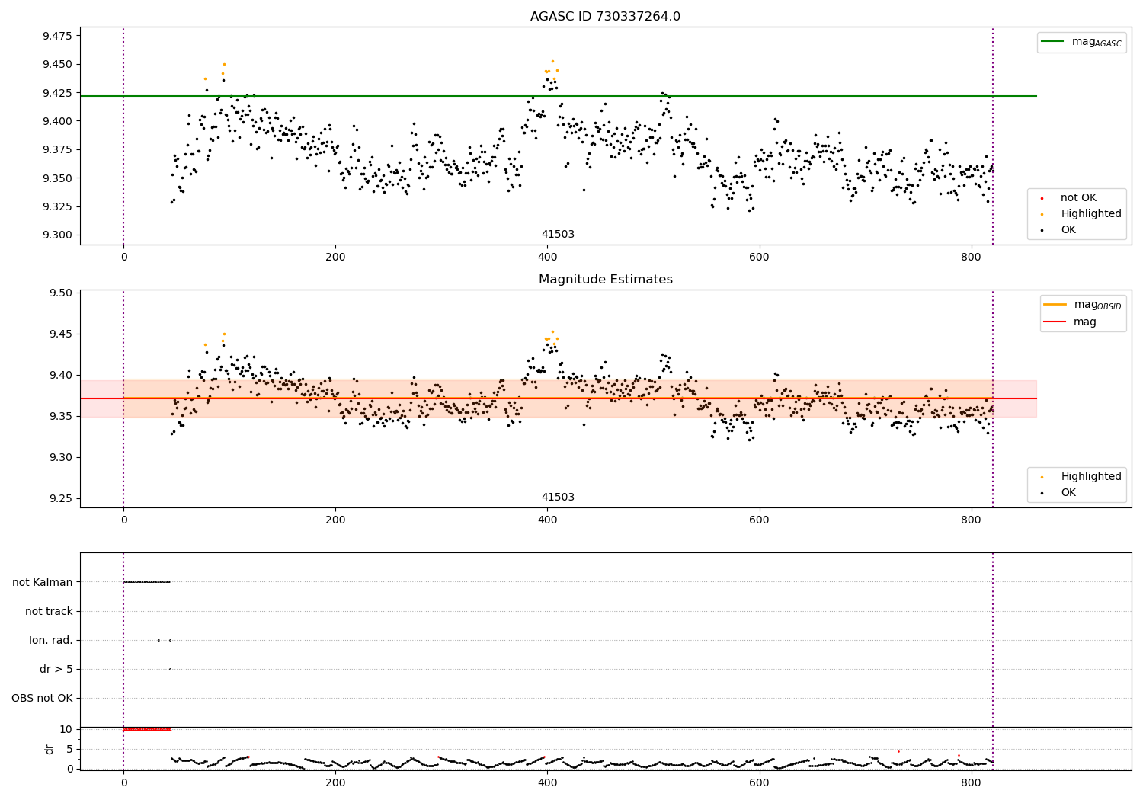
Task: Click the 'Highlighted' legend entry in top plot
Action: (x=1081, y=214)
